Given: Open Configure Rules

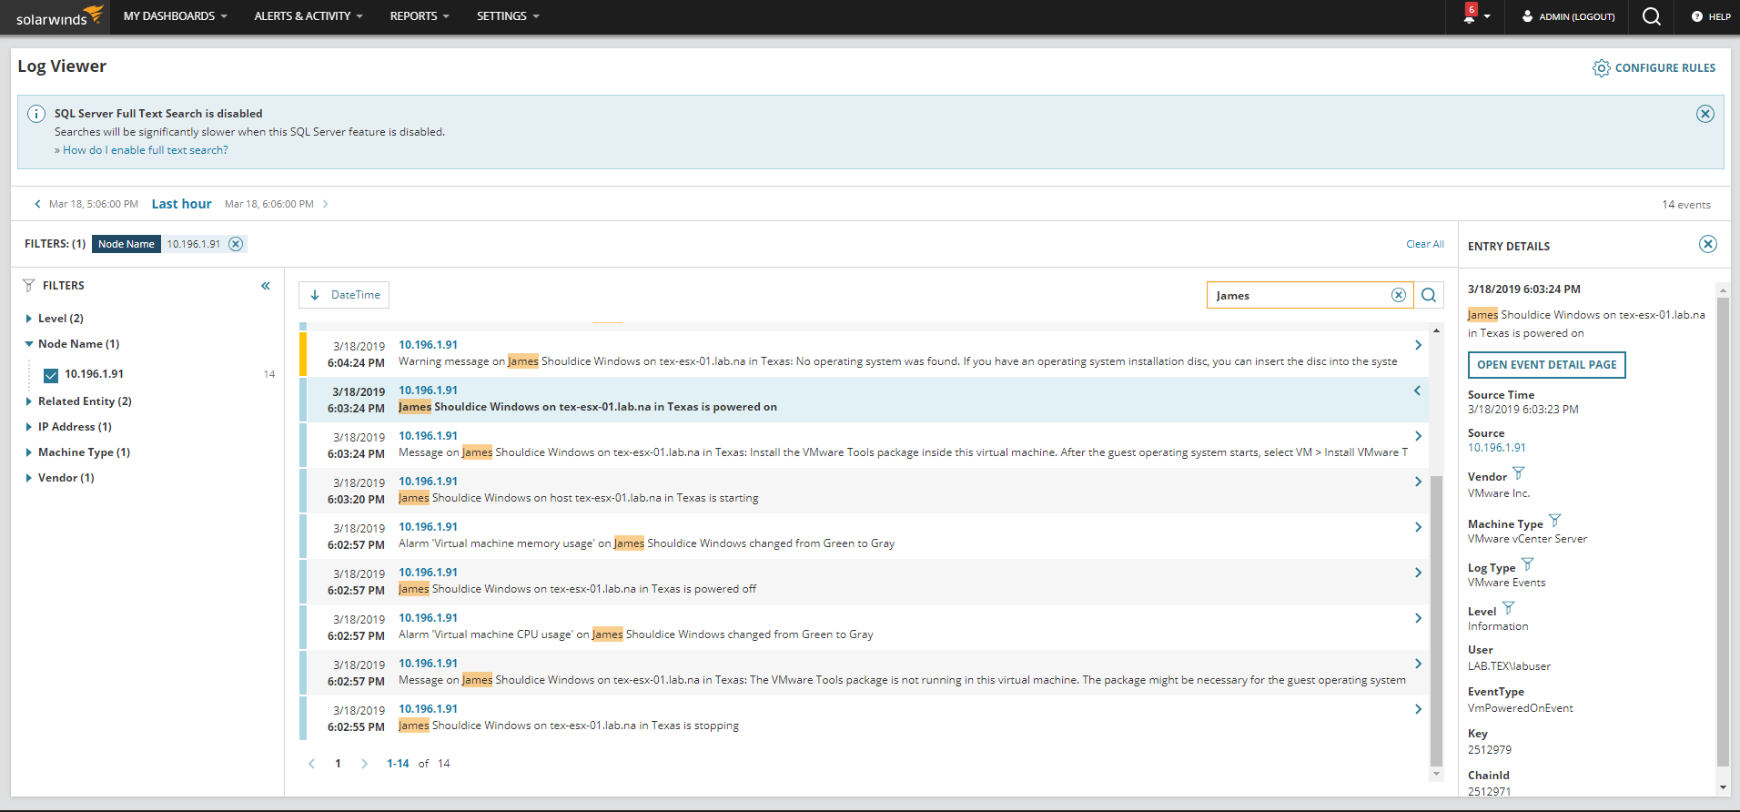Looking at the screenshot, I should click(x=1654, y=68).
